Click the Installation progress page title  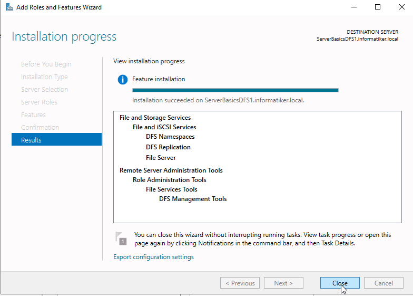point(64,37)
